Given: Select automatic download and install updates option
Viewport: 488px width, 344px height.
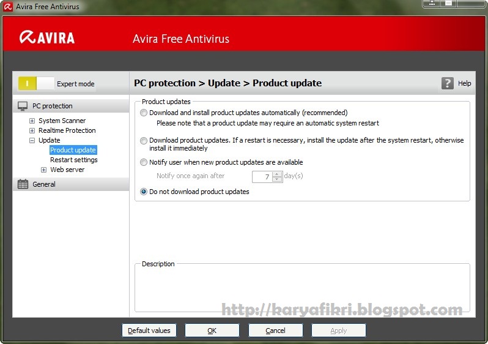Looking at the screenshot, I should [x=144, y=113].
